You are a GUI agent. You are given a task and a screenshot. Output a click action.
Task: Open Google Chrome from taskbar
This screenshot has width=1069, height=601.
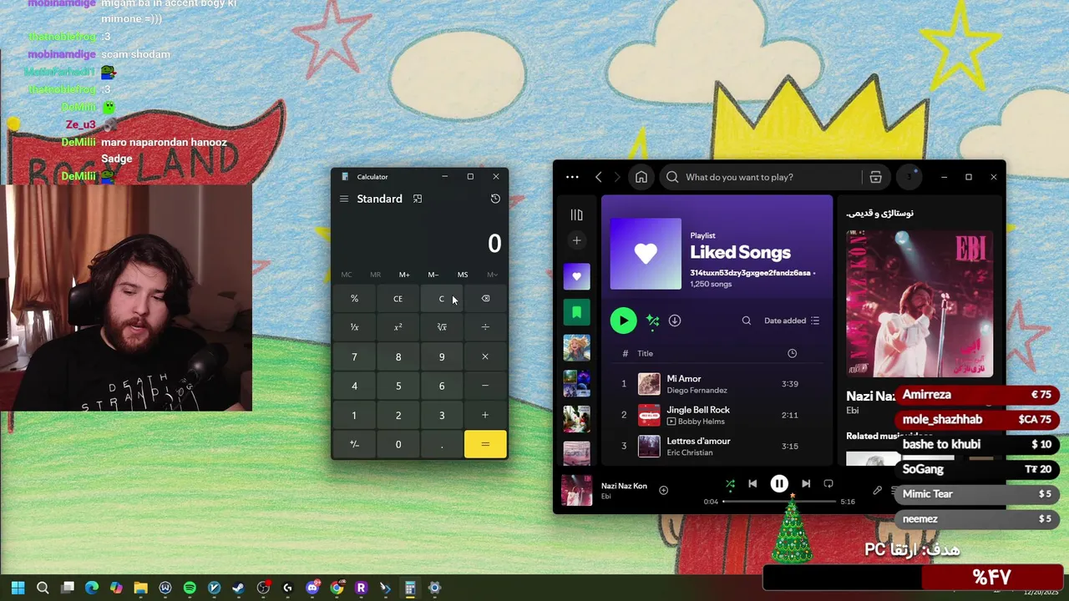[x=337, y=588]
